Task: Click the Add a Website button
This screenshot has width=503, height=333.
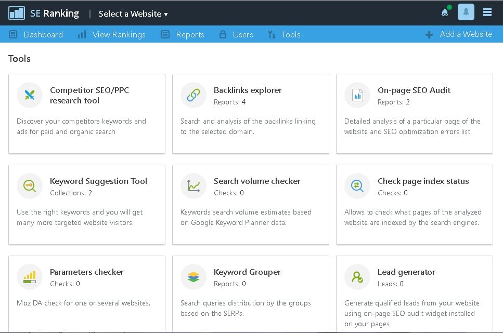Action: pos(459,34)
